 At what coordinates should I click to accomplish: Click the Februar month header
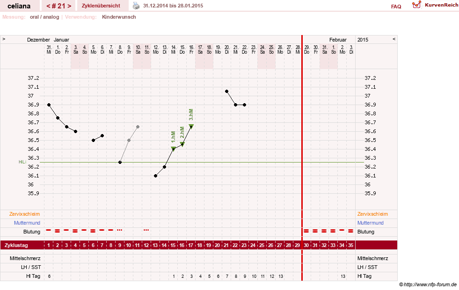click(338, 40)
